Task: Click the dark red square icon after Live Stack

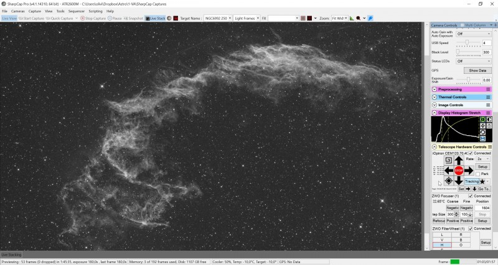Action: coord(176,19)
